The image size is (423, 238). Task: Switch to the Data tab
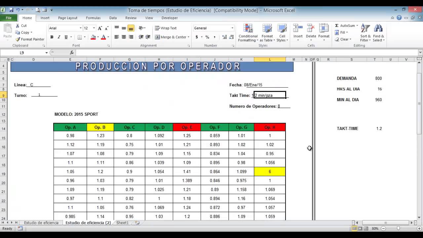[x=113, y=18]
